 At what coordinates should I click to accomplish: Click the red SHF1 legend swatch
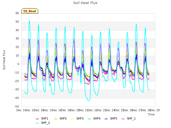[x=37, y=119]
